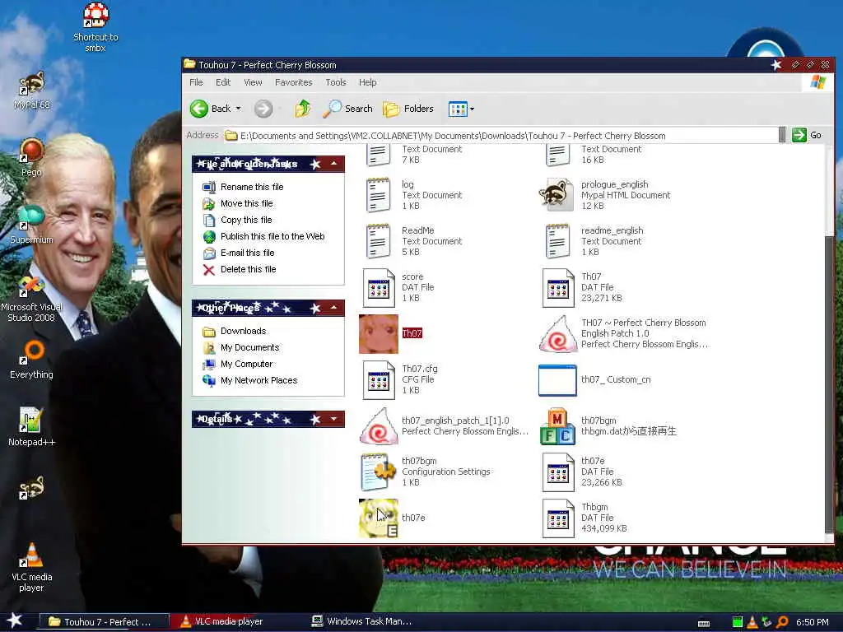Open the Back history dropdown arrow

click(x=239, y=109)
